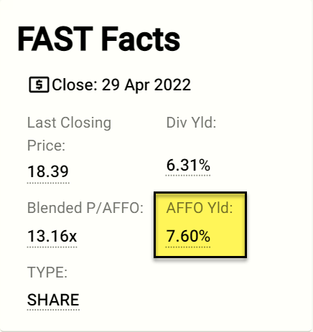Select the Close: 29 Apr 2022 text
Viewport: 313px width, 332px height.
[x=121, y=85]
